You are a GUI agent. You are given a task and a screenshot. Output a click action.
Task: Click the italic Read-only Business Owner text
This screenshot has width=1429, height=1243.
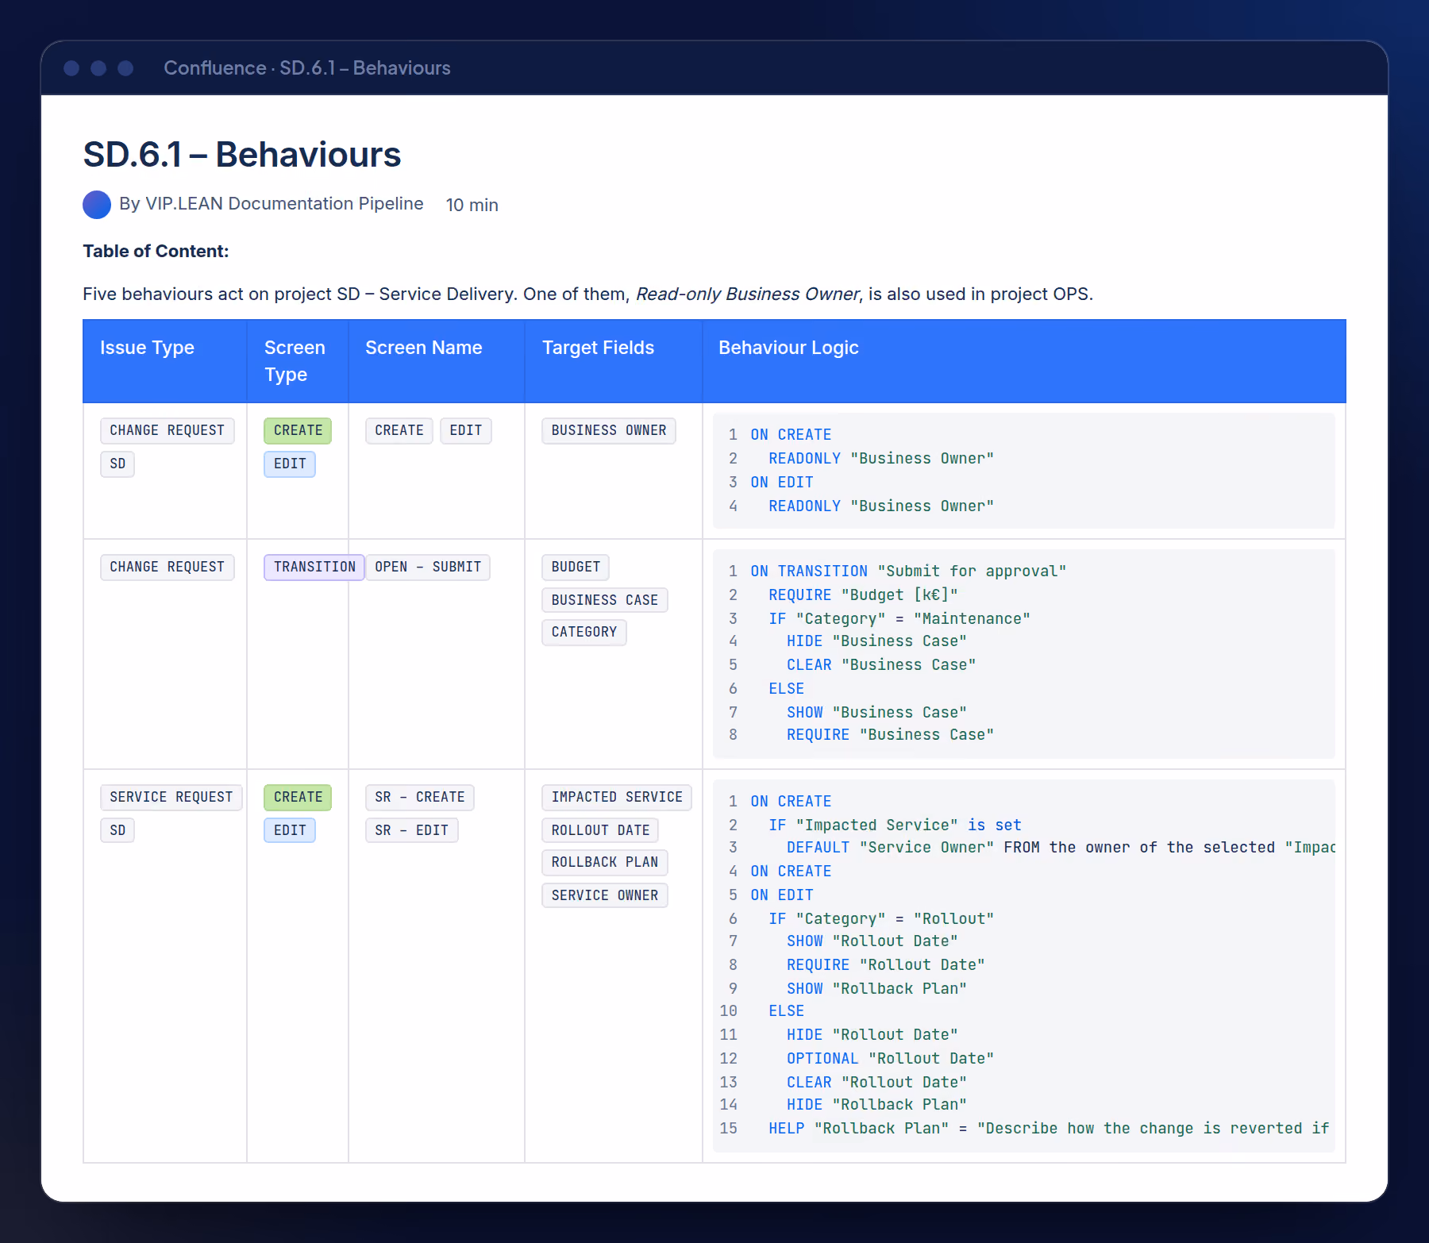coord(747,294)
